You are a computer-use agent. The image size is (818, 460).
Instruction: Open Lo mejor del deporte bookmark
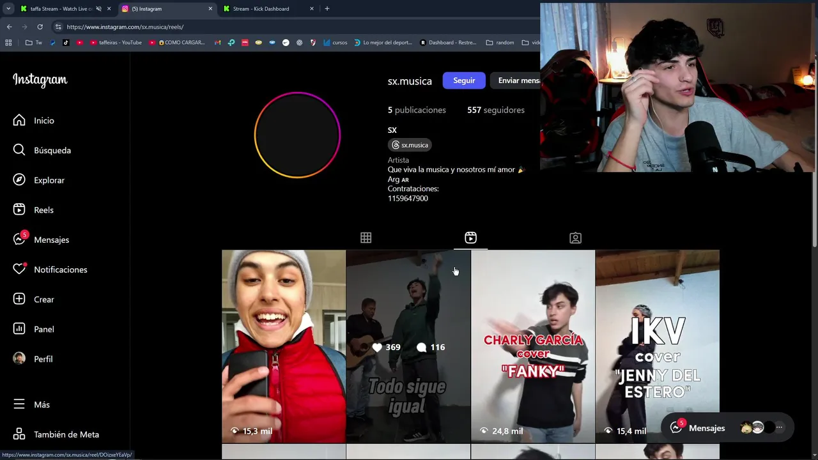pos(383,43)
